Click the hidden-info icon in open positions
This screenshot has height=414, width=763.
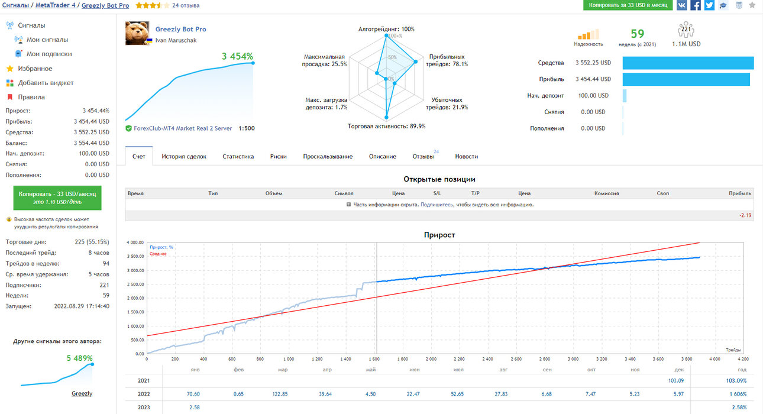tap(348, 205)
